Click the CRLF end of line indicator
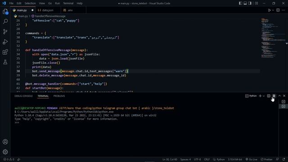 [207, 159]
